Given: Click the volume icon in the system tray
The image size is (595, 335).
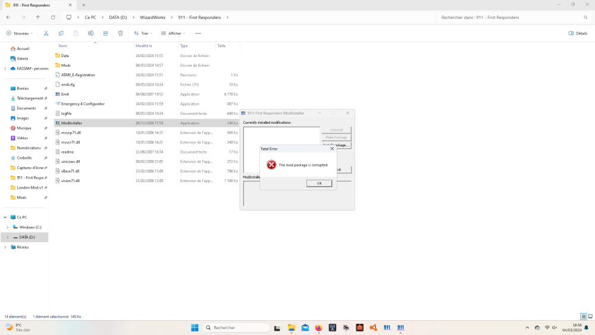Looking at the screenshot, I should pos(555,327).
